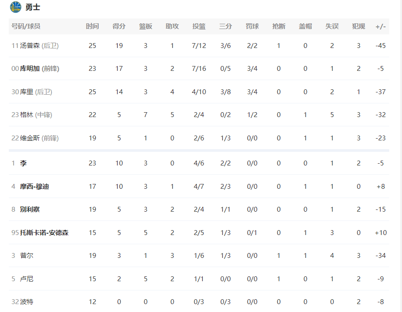The height and width of the screenshot is (312, 402).
Task: Select the 格林 player name
Action: coord(26,115)
